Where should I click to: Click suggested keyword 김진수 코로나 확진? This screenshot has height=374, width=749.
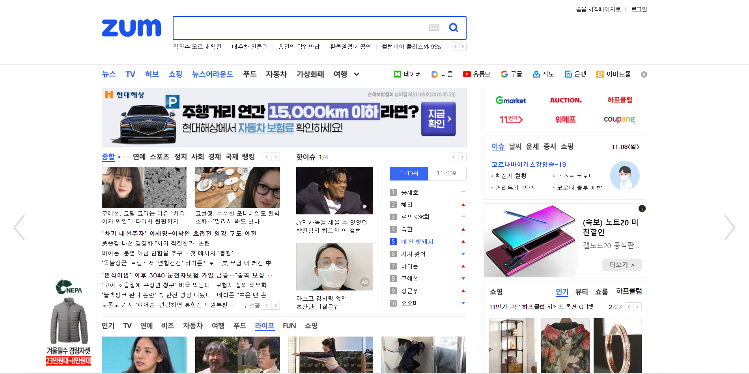tap(197, 47)
